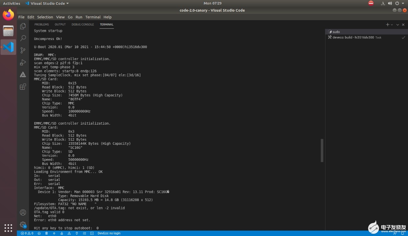The width and height of the screenshot is (408, 236).
Task: Click the red no-entry indicator in the top bar
Action: pyautogui.click(x=371, y=3)
